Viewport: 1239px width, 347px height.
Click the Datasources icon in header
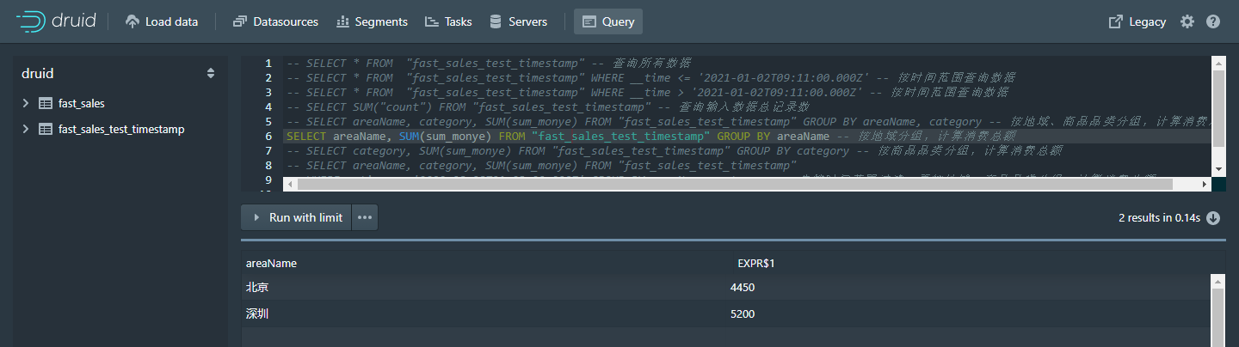(x=239, y=21)
